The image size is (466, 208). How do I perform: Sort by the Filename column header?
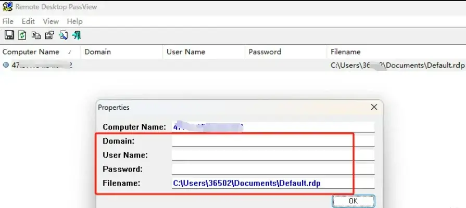coord(396,52)
